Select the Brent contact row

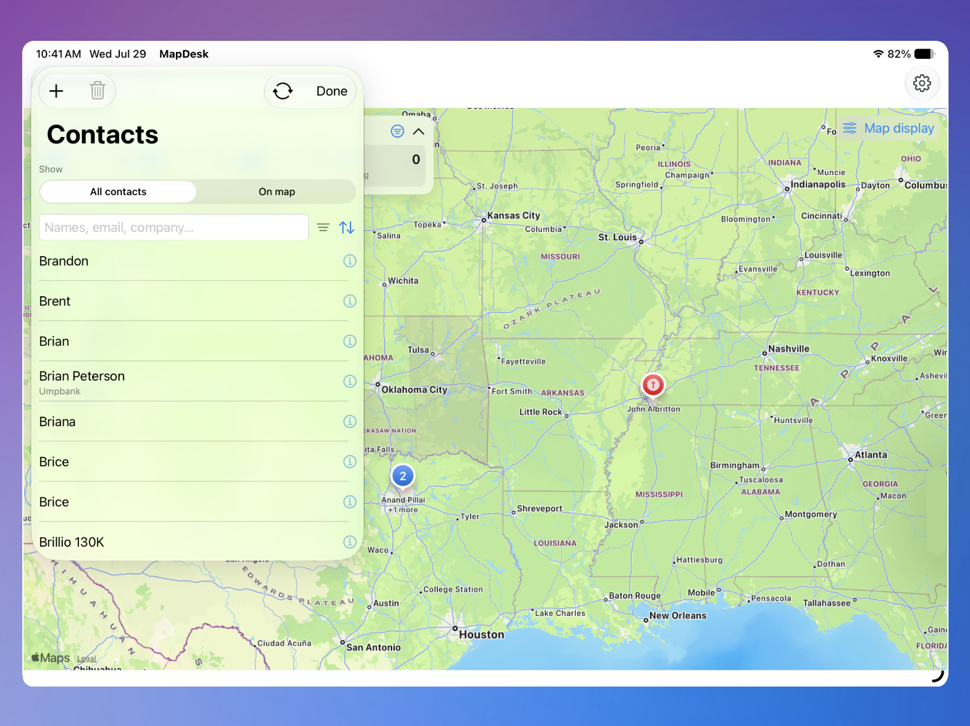pyautogui.click(x=194, y=301)
